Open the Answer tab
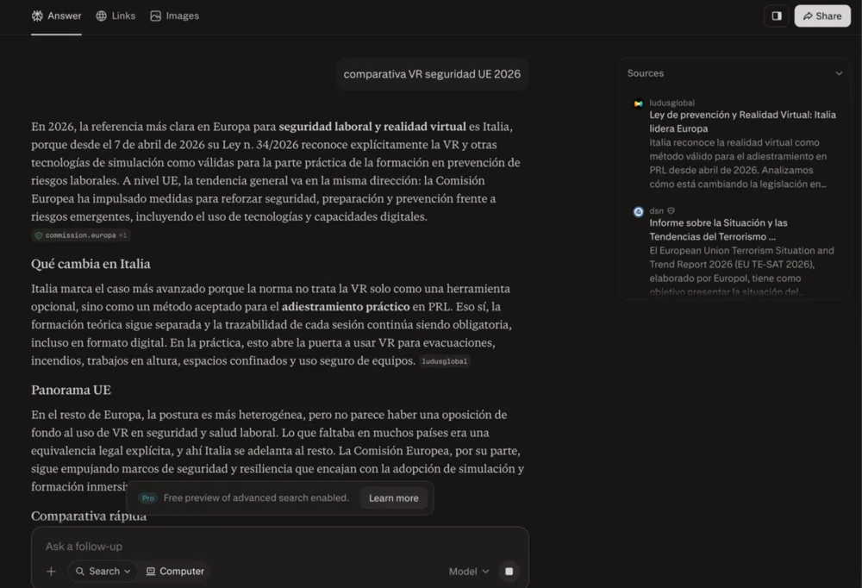Viewport: 862px width, 588px height. (x=56, y=16)
